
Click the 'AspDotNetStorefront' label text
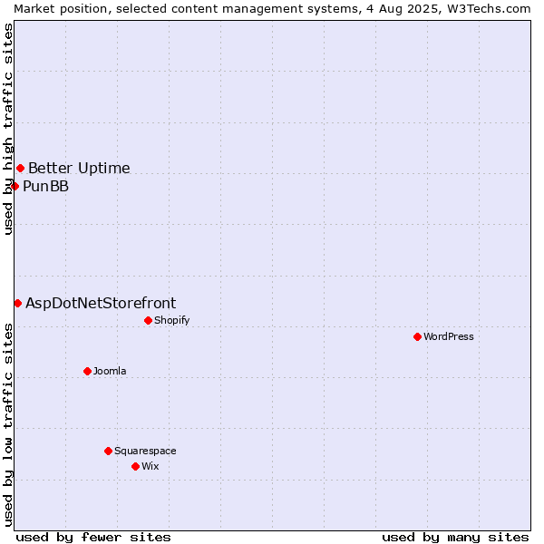[x=101, y=303]
